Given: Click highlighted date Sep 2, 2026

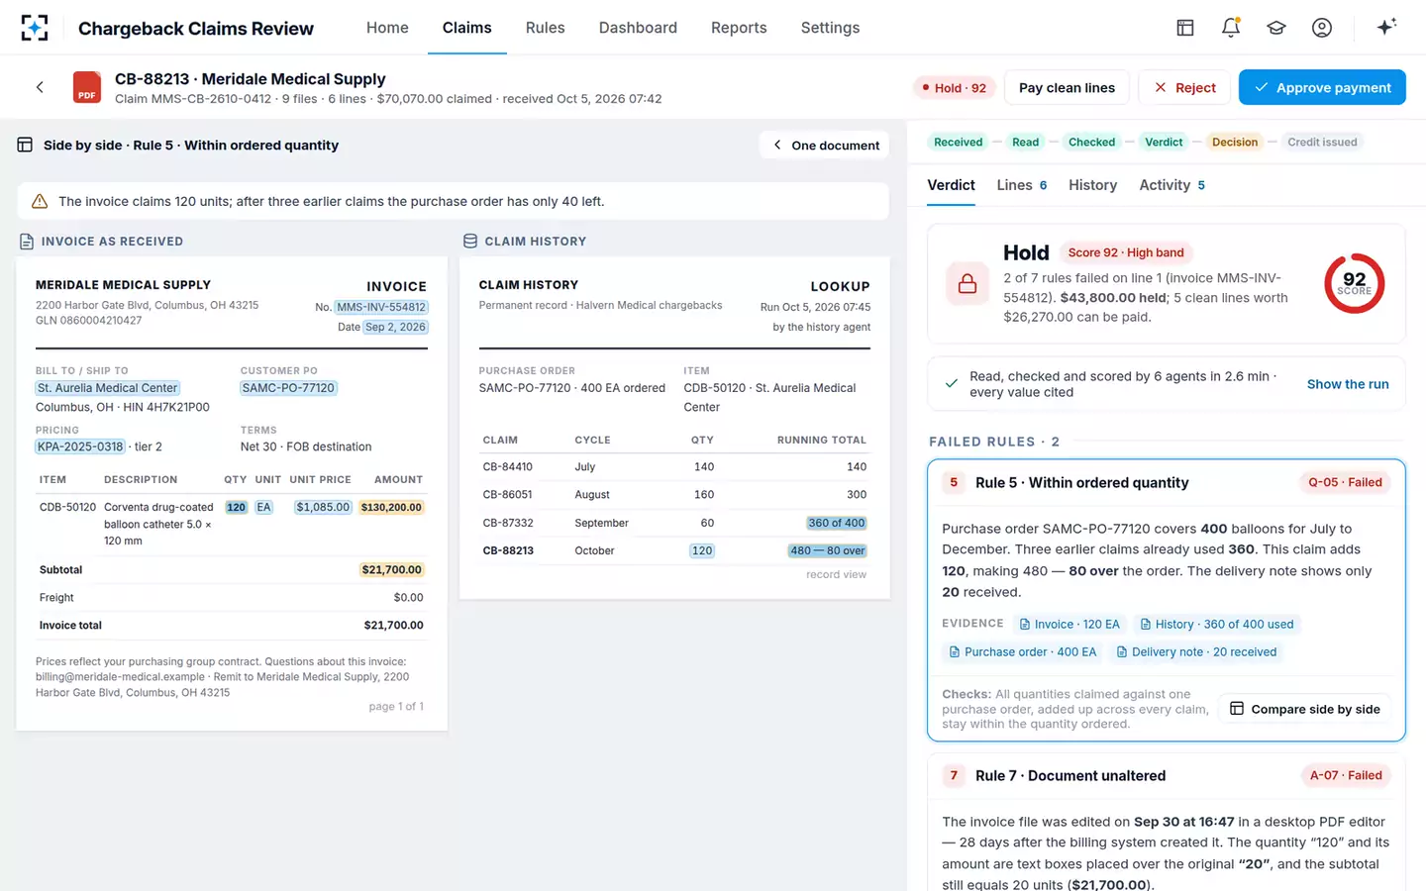Looking at the screenshot, I should 395,327.
